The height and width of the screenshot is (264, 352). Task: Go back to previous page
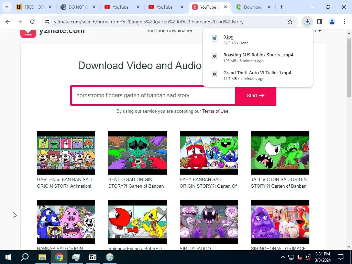click(x=8, y=22)
